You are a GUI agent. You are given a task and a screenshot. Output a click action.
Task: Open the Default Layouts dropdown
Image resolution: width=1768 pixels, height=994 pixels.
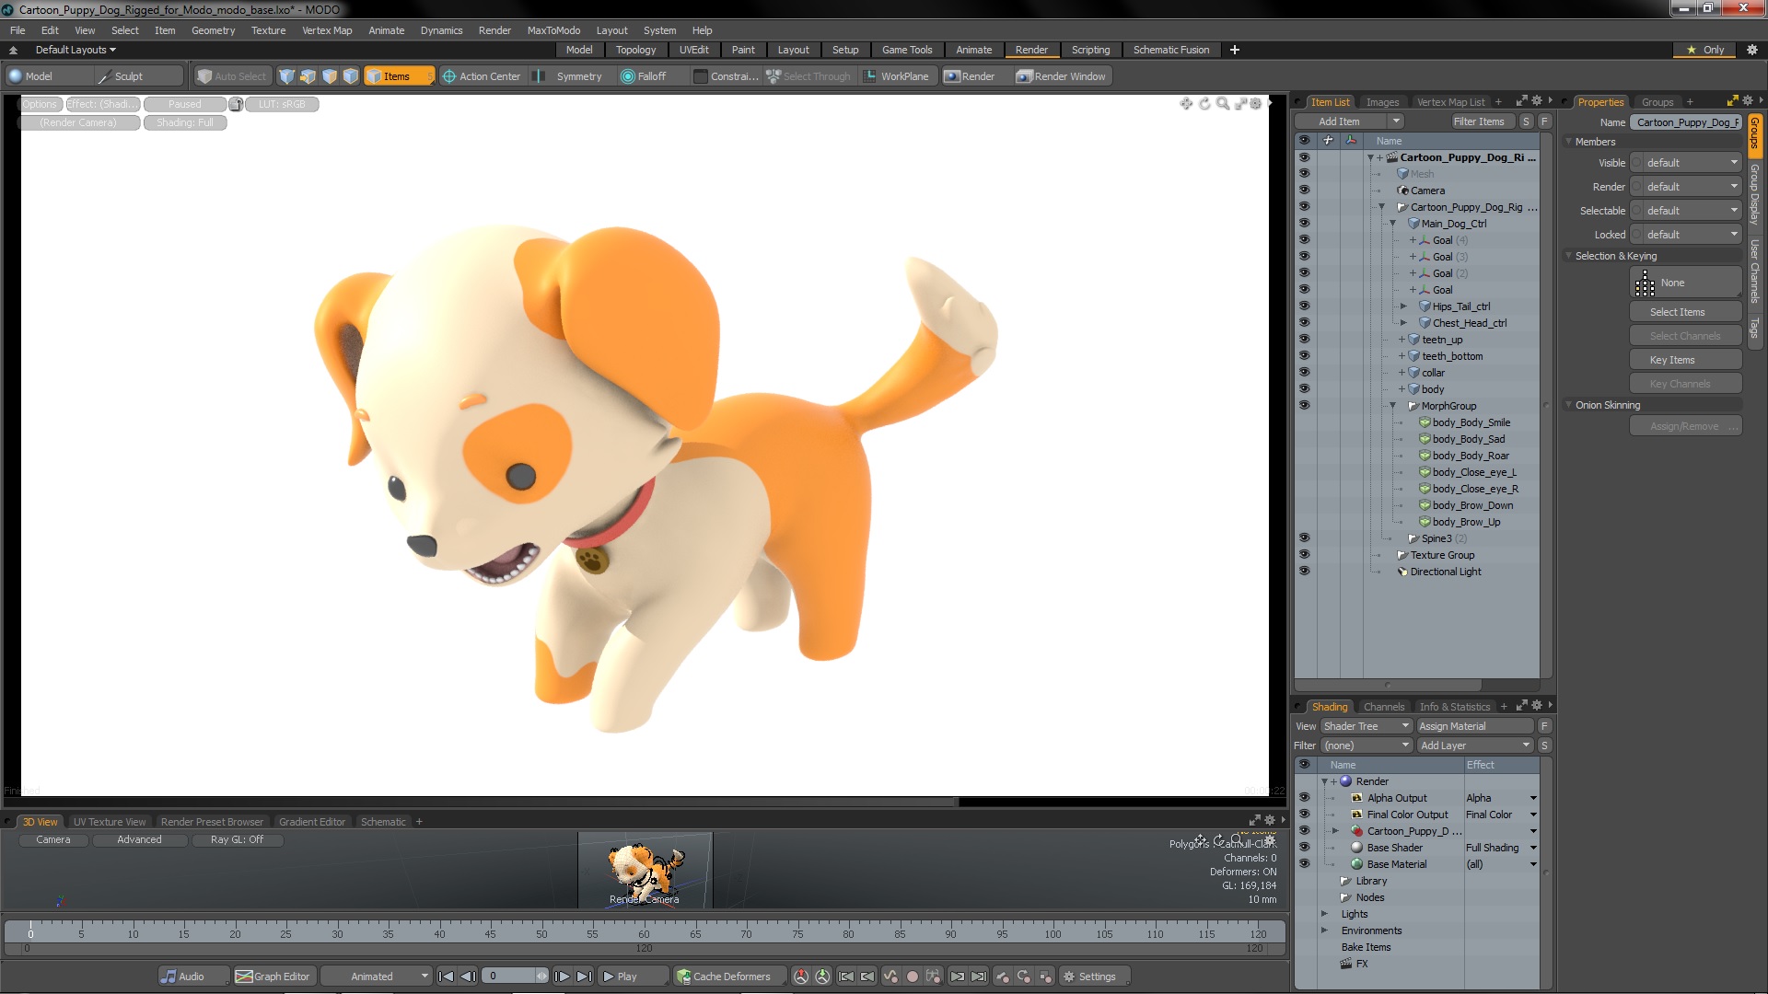click(x=76, y=50)
